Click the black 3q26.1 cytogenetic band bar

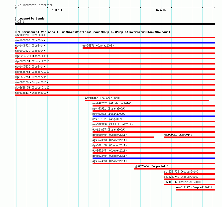(x=115, y=24)
